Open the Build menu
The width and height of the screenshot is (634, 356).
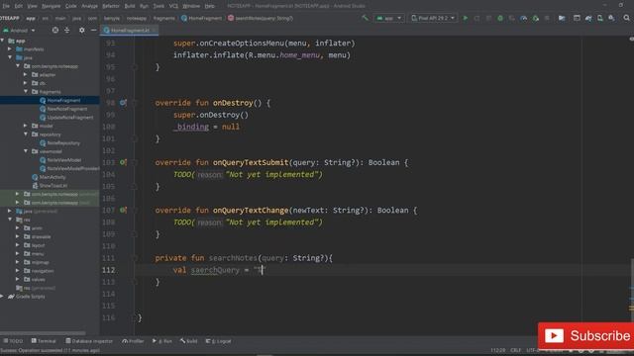(x=130, y=6)
